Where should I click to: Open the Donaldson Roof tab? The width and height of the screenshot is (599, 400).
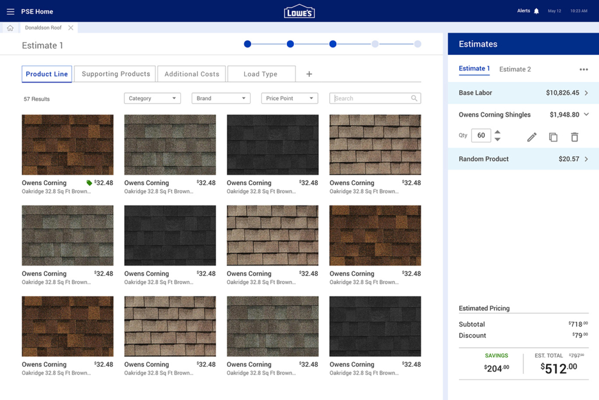(x=43, y=27)
